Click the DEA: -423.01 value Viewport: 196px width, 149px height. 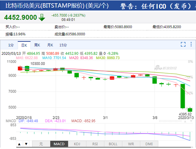point(55,121)
